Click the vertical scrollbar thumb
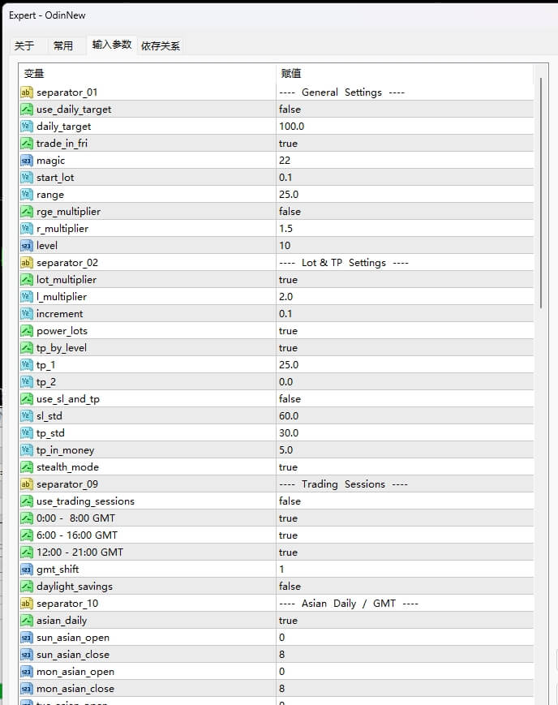 541,195
